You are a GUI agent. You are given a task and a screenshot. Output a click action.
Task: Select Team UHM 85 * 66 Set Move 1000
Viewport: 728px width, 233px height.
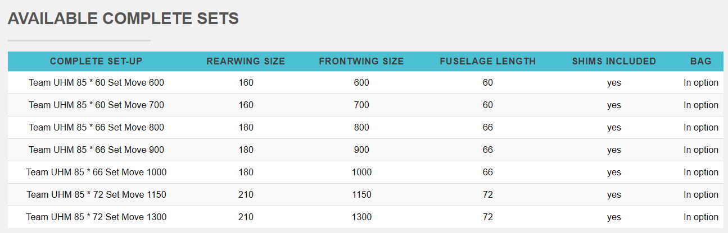[96, 172]
